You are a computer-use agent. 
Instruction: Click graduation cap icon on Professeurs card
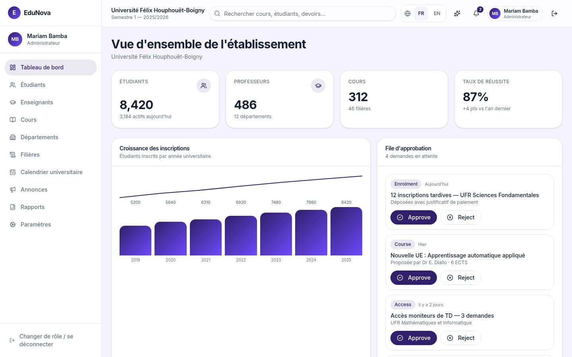pyautogui.click(x=318, y=86)
